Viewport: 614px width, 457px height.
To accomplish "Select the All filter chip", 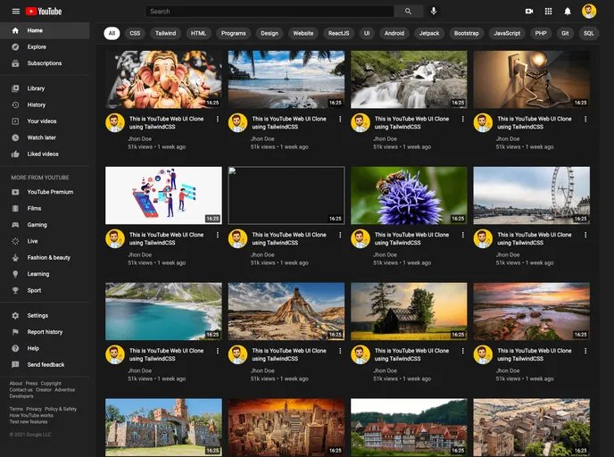I will [x=112, y=33].
